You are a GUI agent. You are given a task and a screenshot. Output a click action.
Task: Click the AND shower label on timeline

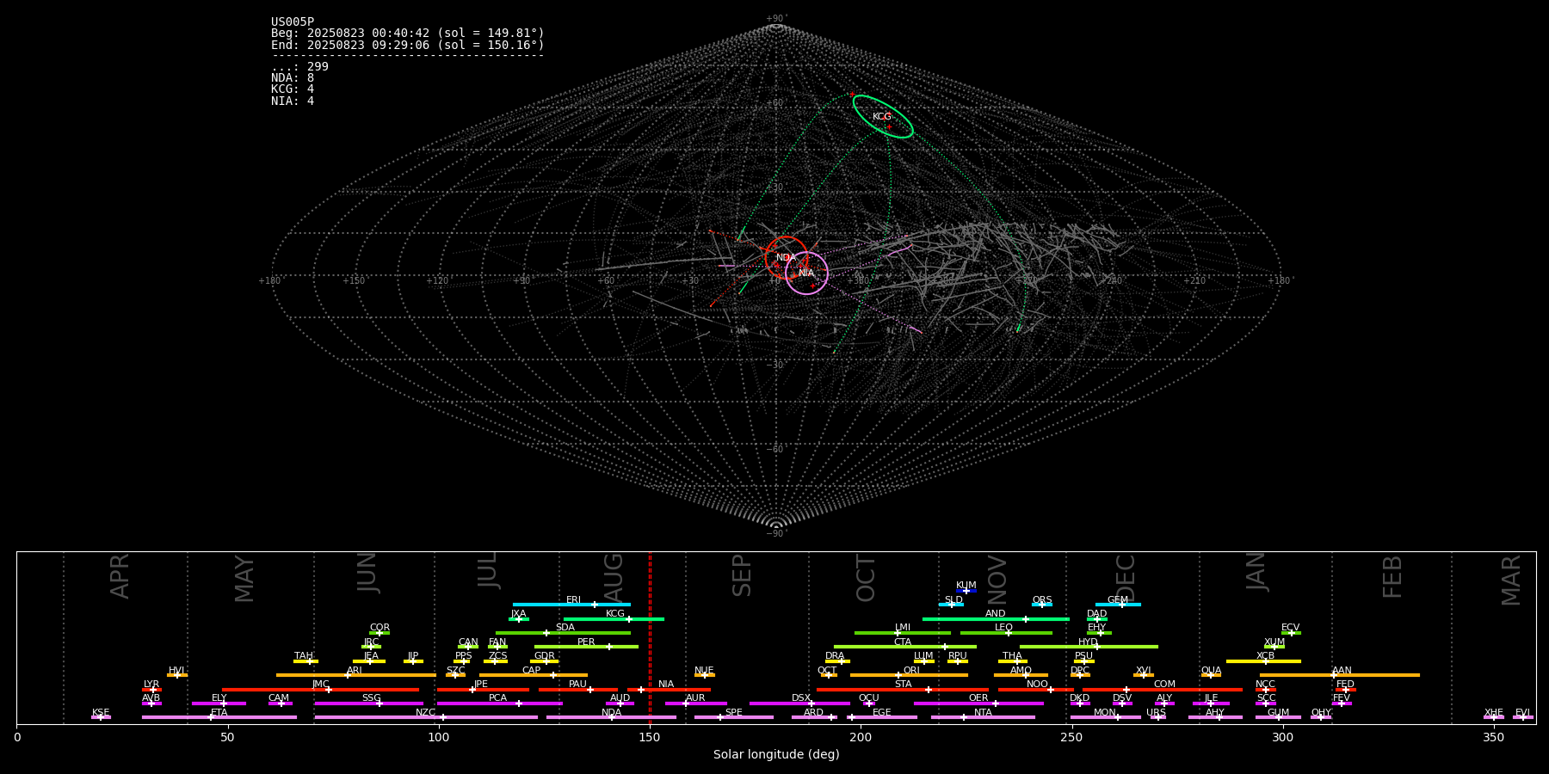click(996, 614)
